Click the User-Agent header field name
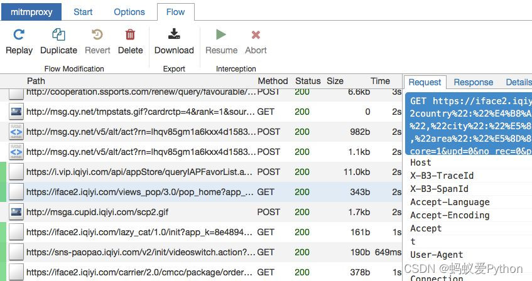Screen dimensions: 532x281 pyautogui.click(x=437, y=255)
